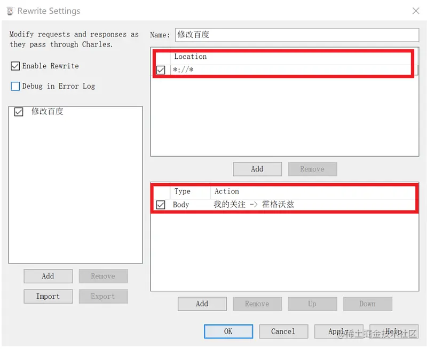The image size is (427, 349).
Task: Select the 我的关注 -> 霍格沃兹 action row
Action: pyautogui.click(x=284, y=205)
